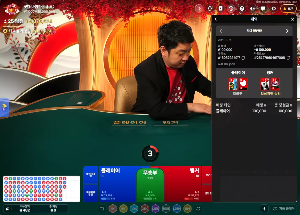The width and height of the screenshot is (300, 215).
Task: Click the 일삼광땡 승리 result label
Action: point(271,94)
